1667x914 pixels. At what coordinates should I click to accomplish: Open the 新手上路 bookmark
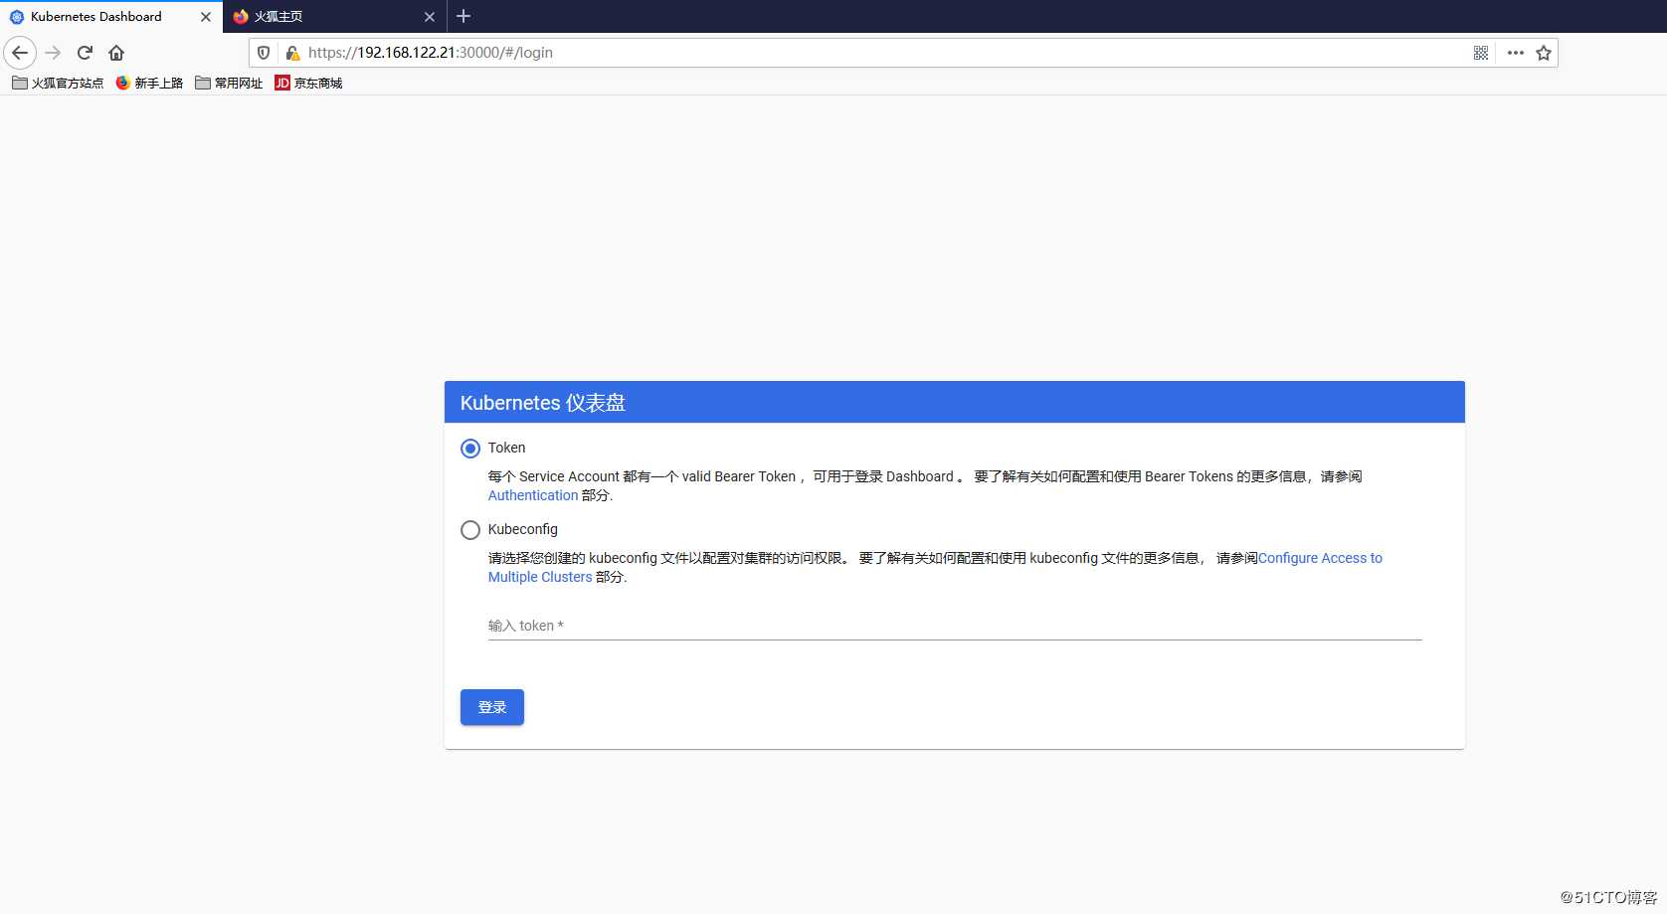click(x=149, y=83)
